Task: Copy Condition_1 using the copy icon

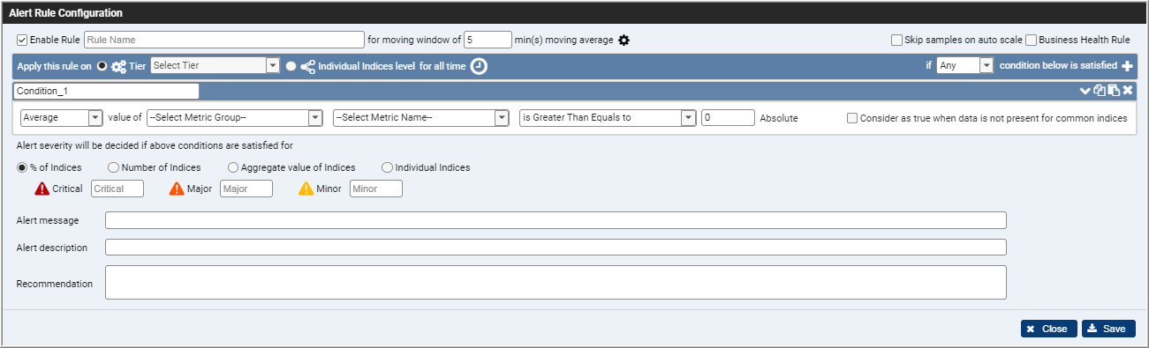Action: click(1100, 90)
